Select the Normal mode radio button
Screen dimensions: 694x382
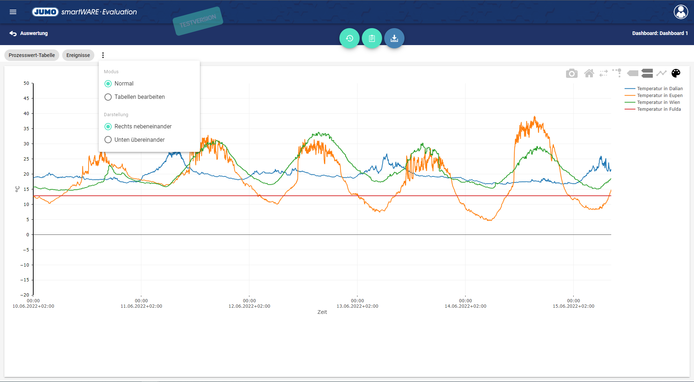pyautogui.click(x=108, y=84)
